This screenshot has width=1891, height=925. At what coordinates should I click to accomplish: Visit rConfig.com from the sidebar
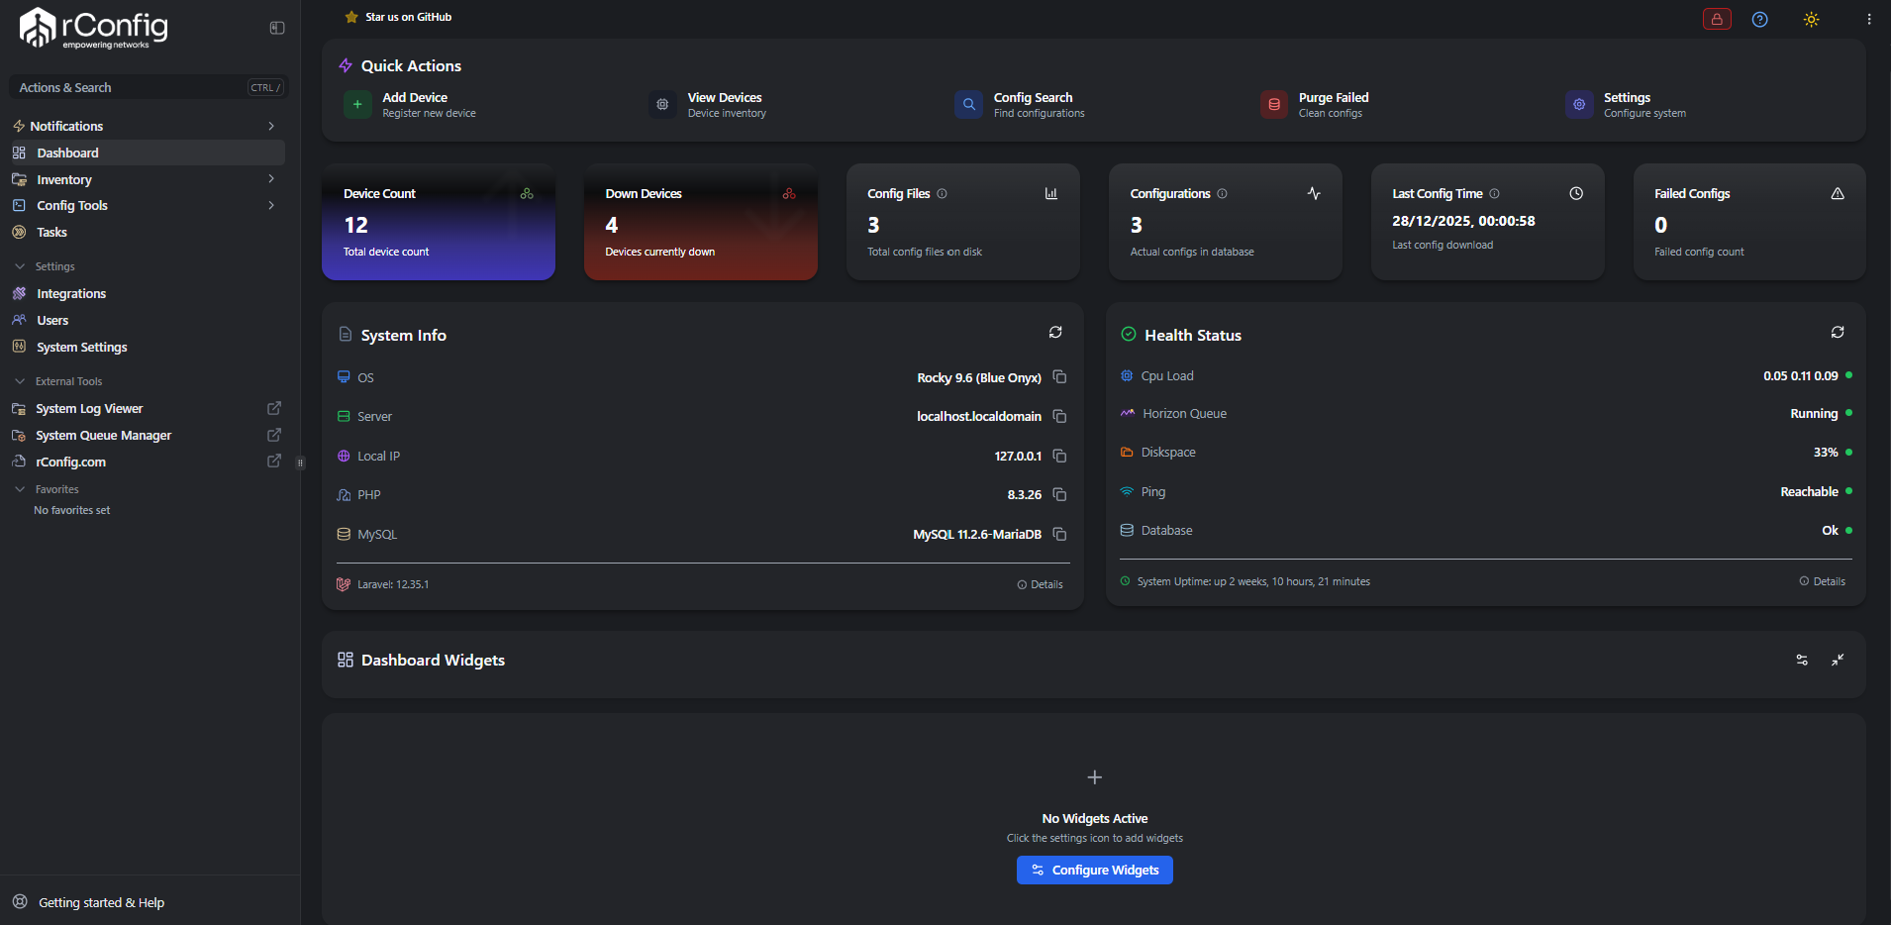coord(147,462)
